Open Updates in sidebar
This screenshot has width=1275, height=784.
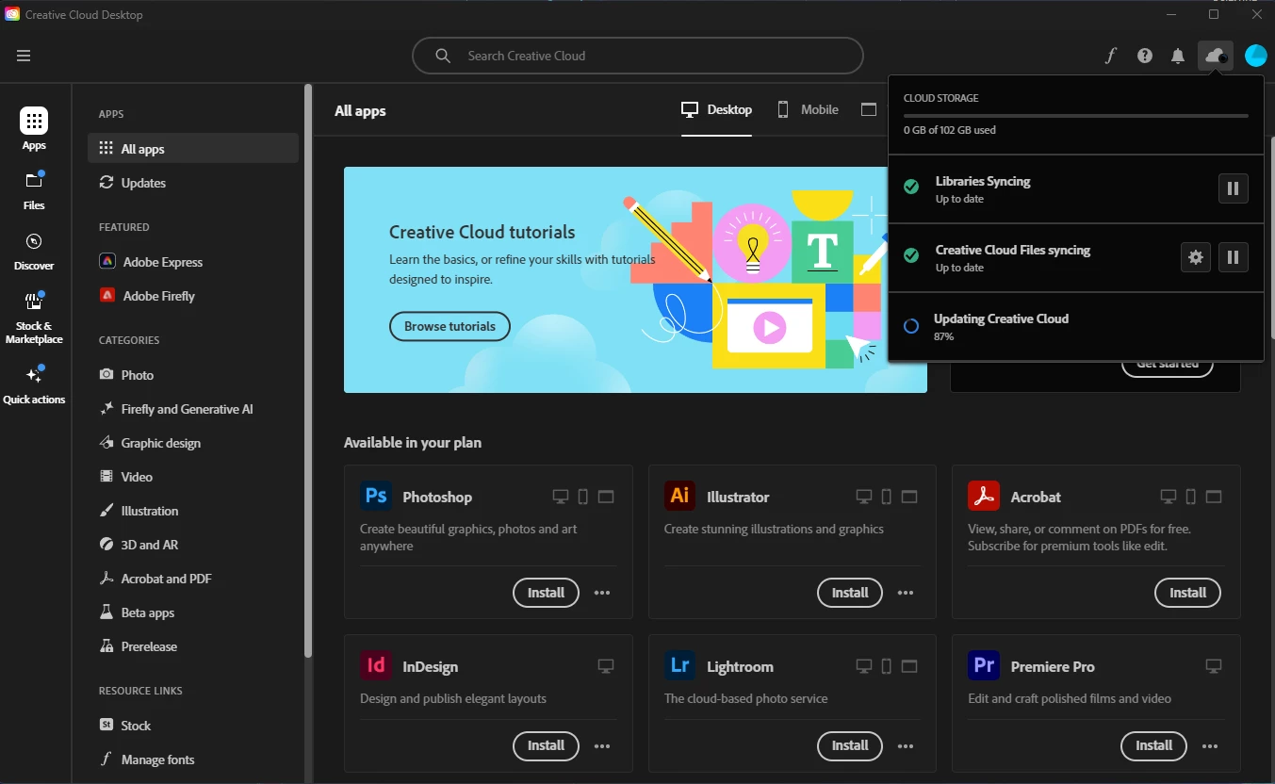point(193,183)
